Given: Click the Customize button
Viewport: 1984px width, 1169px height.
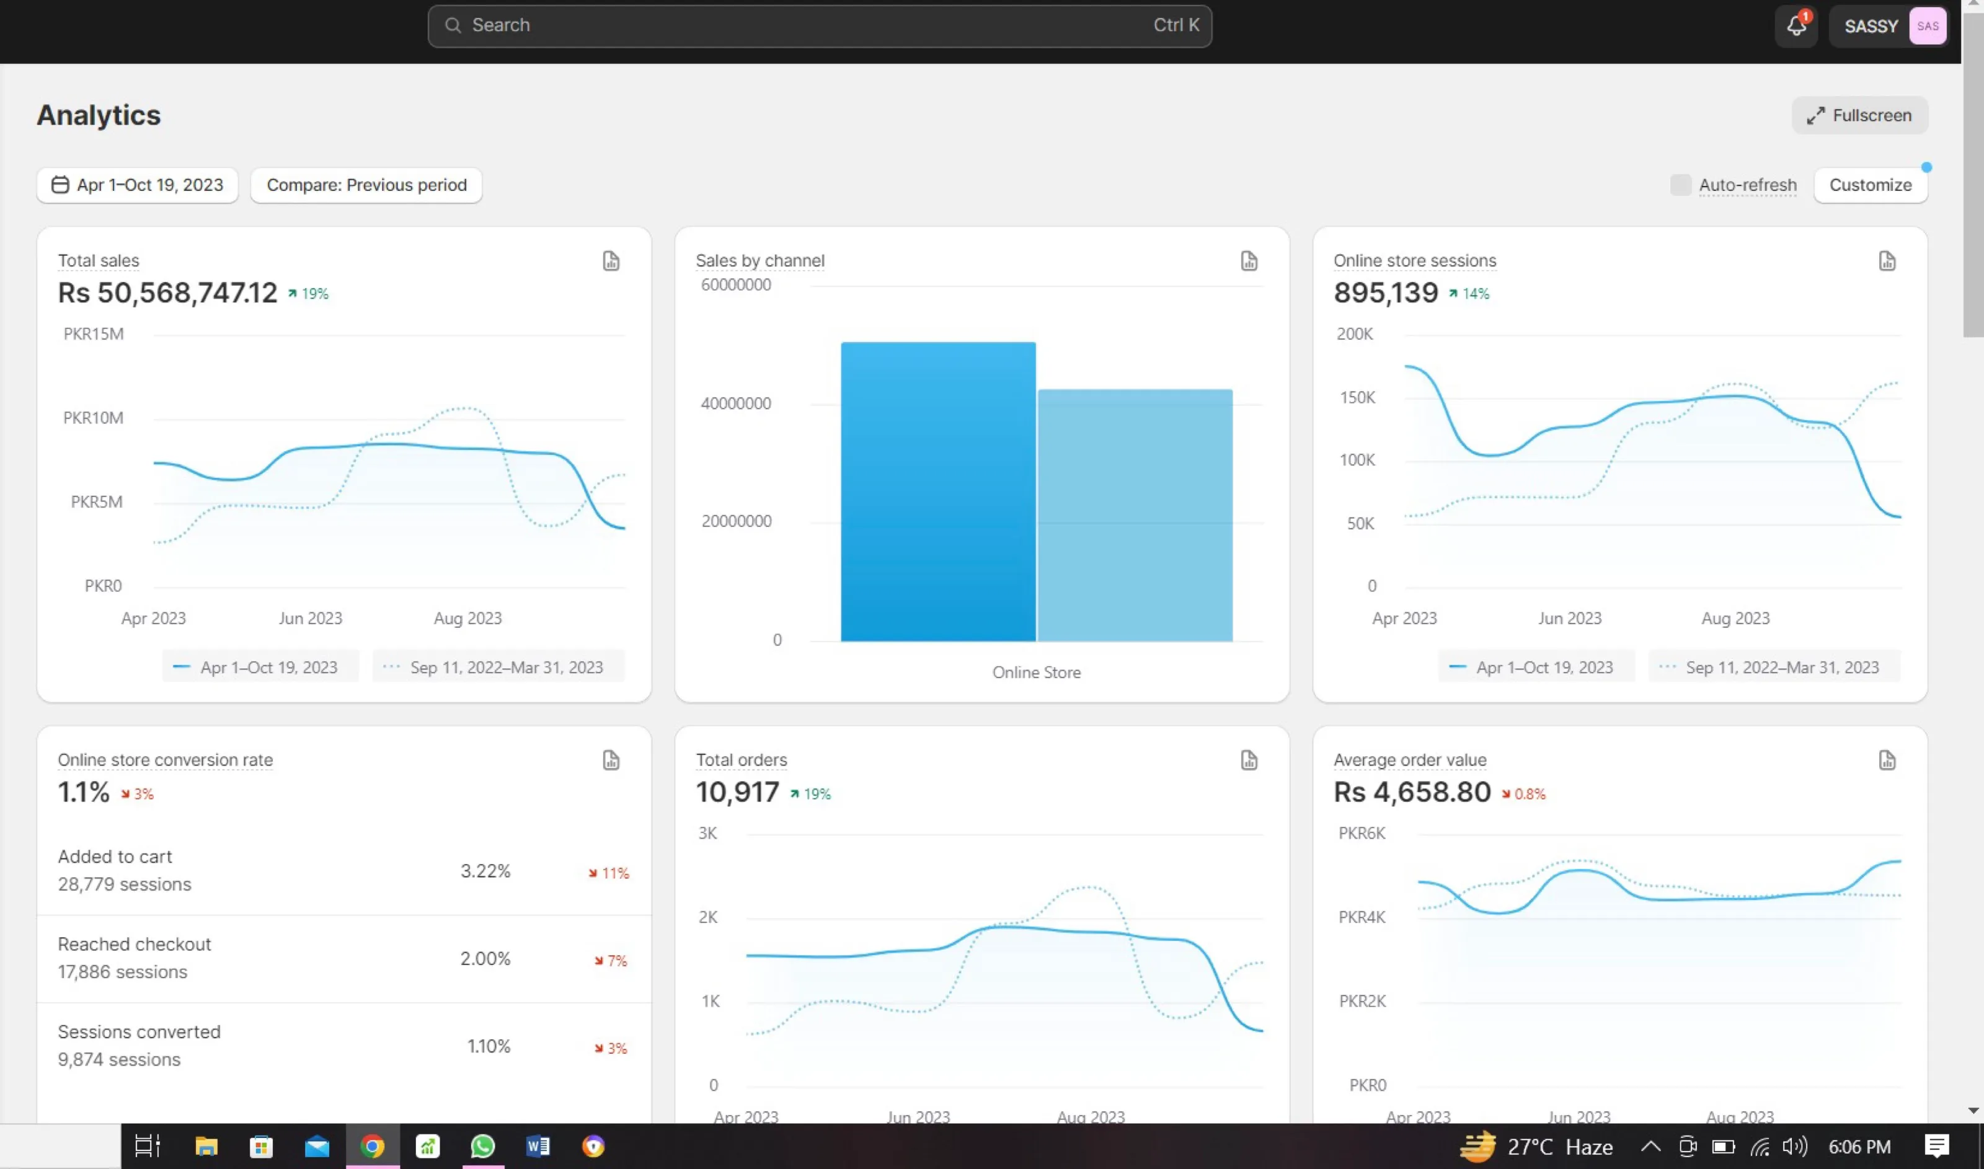Looking at the screenshot, I should tap(1871, 185).
